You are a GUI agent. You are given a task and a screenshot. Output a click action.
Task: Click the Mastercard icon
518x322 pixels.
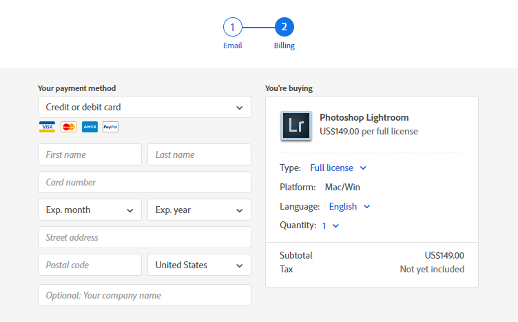(68, 127)
